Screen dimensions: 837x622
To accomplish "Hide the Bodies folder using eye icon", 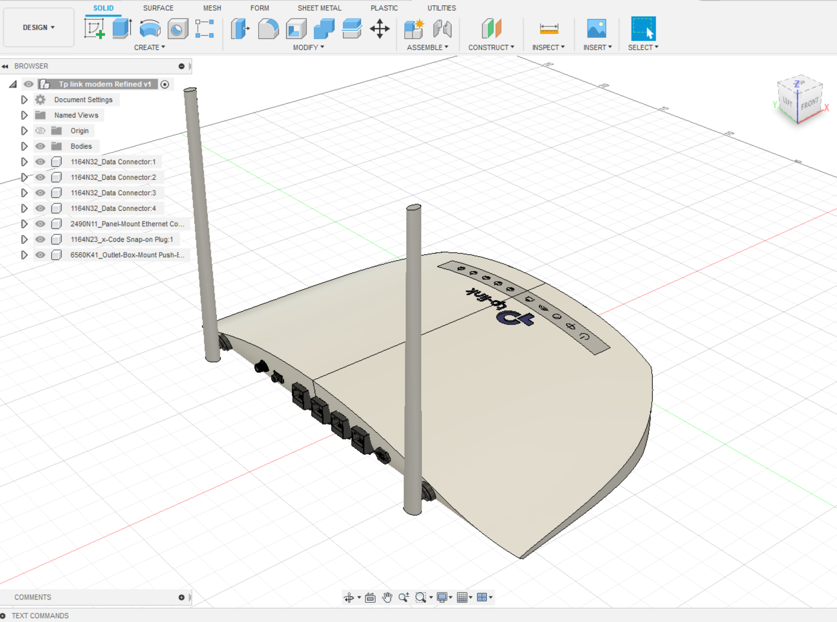I will [40, 146].
